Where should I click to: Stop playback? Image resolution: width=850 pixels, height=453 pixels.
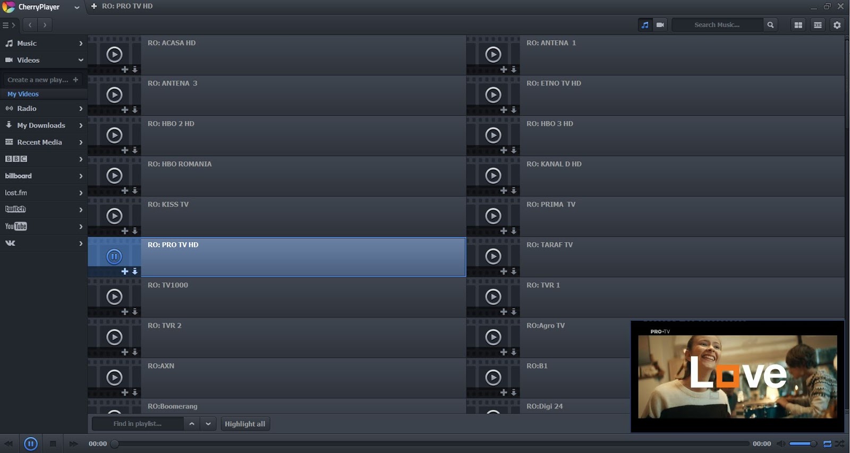coord(53,443)
